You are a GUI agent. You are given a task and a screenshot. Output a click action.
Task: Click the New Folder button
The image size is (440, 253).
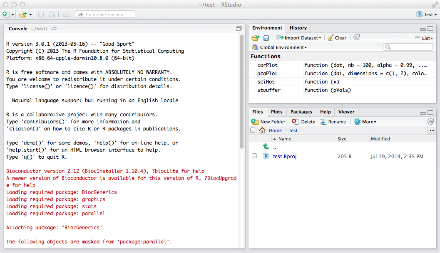click(268, 122)
